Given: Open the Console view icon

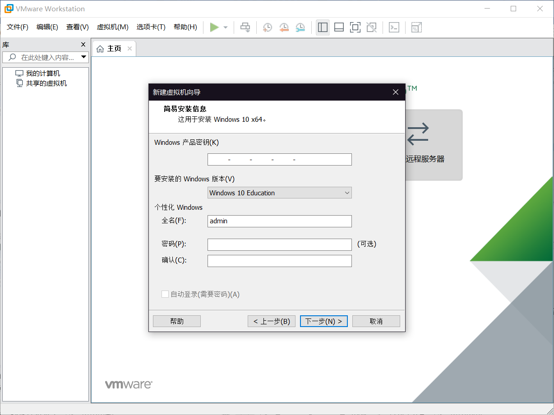Looking at the screenshot, I should click(x=394, y=28).
